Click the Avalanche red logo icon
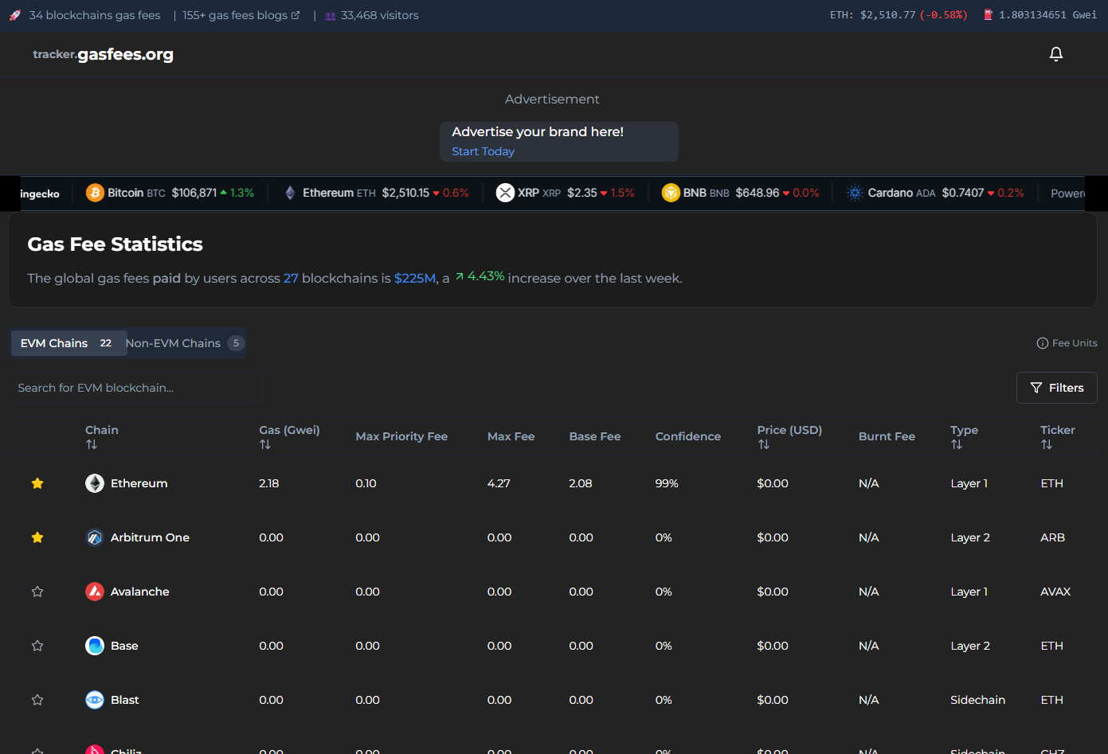 [95, 592]
